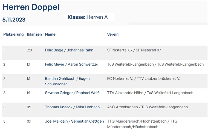Select the Bastian Gehlbach / Eugen Schumacher pair
Image resolution: width=208 pixels, height=133 pixels.
tap(67, 81)
